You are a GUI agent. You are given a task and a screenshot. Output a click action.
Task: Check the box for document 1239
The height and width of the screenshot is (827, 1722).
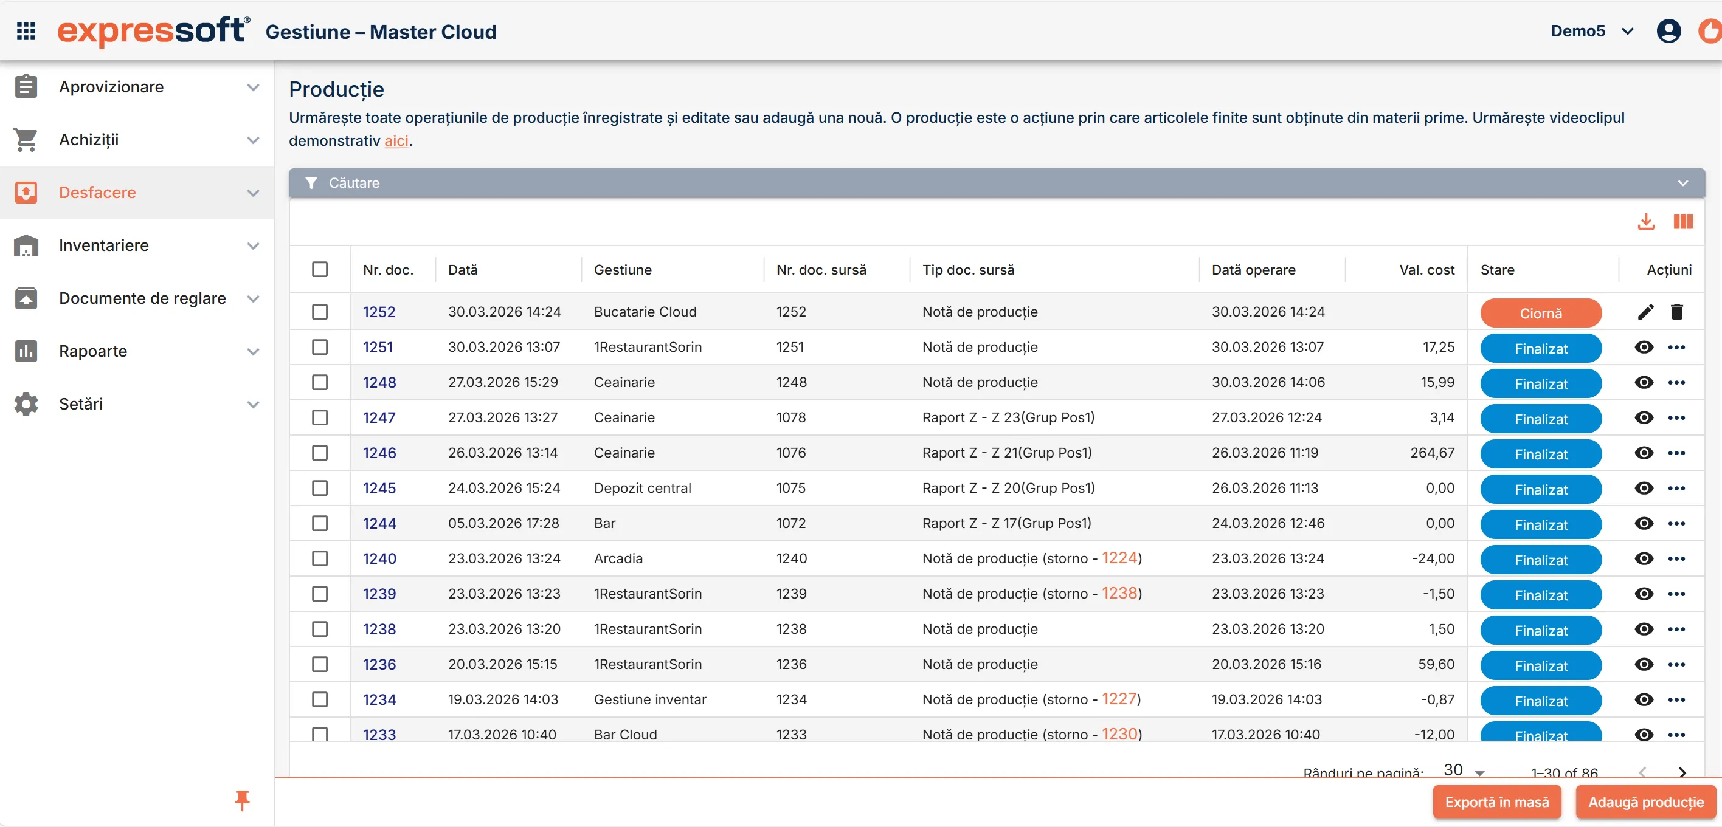(x=320, y=594)
